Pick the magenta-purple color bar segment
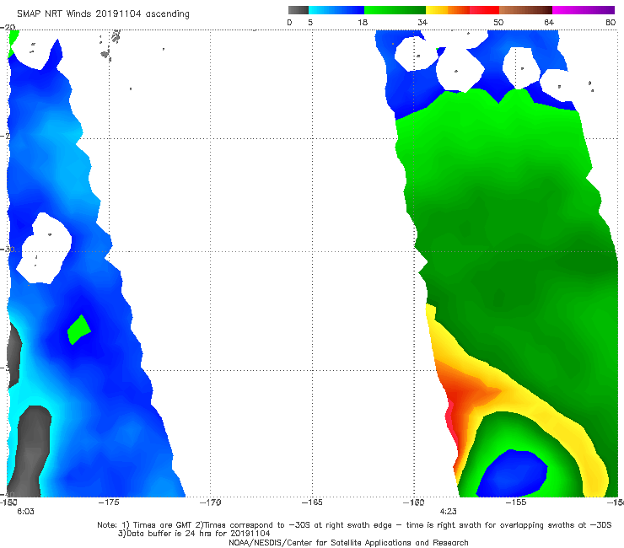 coord(584,10)
